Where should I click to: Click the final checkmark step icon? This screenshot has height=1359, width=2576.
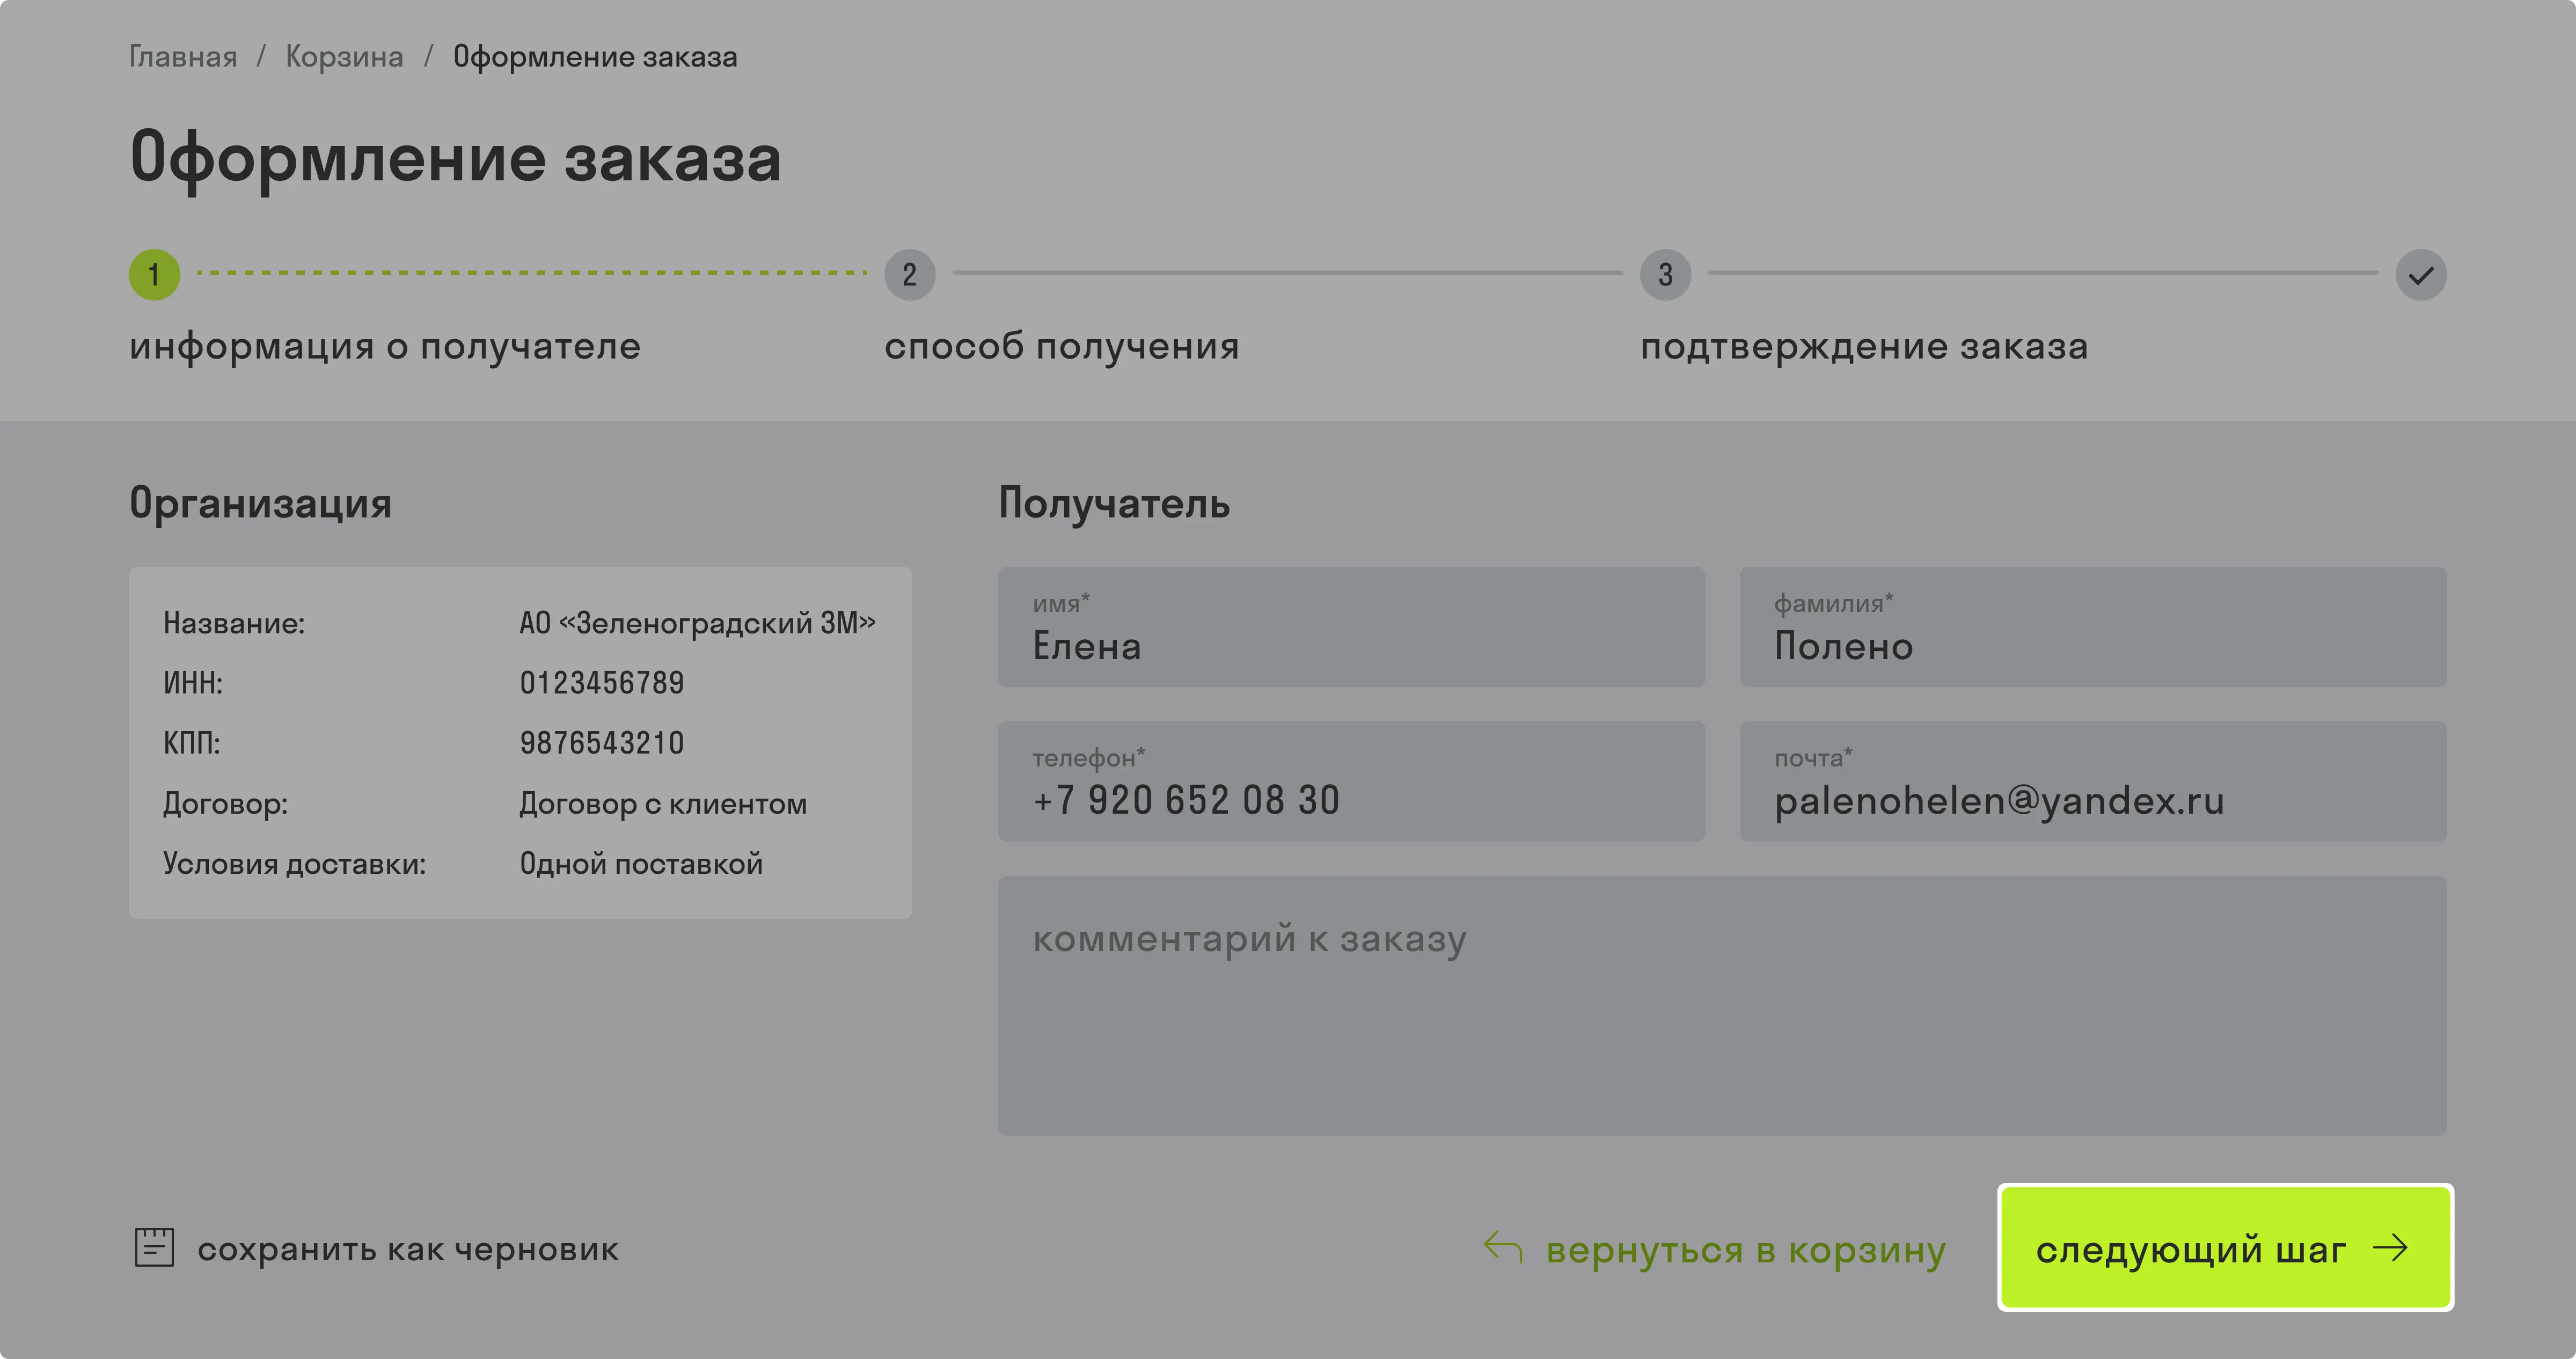pos(2420,274)
